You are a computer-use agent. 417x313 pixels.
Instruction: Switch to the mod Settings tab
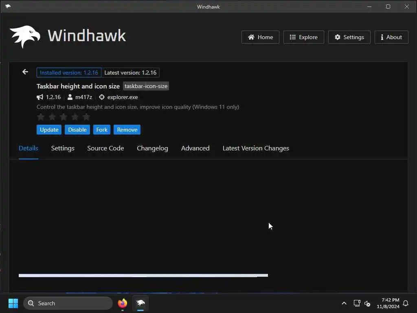coord(63,148)
